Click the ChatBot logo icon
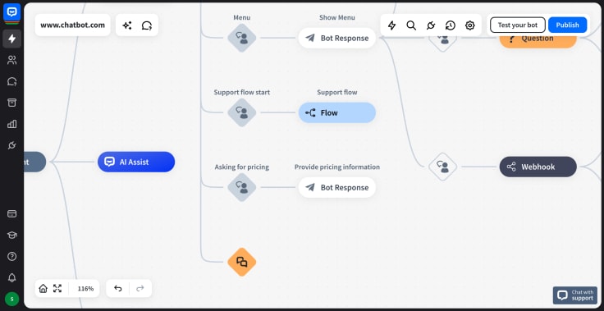Image resolution: width=604 pixels, height=311 pixels. tap(11, 12)
